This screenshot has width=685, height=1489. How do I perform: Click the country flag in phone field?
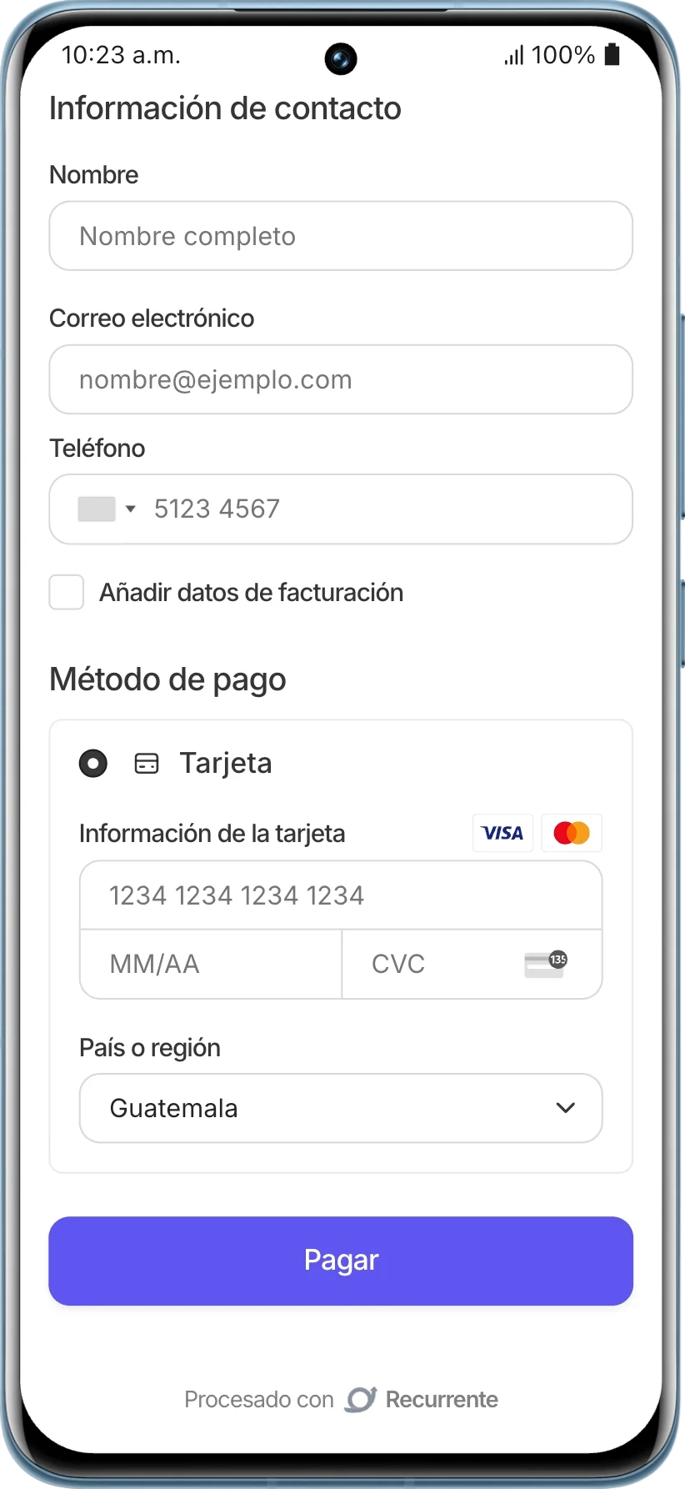click(x=97, y=509)
